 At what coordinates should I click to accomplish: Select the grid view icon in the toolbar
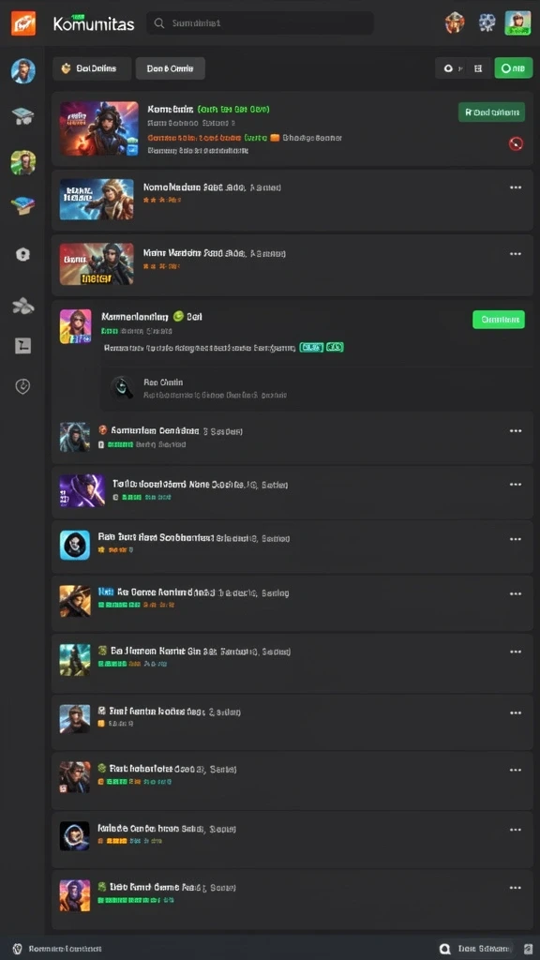point(479,68)
